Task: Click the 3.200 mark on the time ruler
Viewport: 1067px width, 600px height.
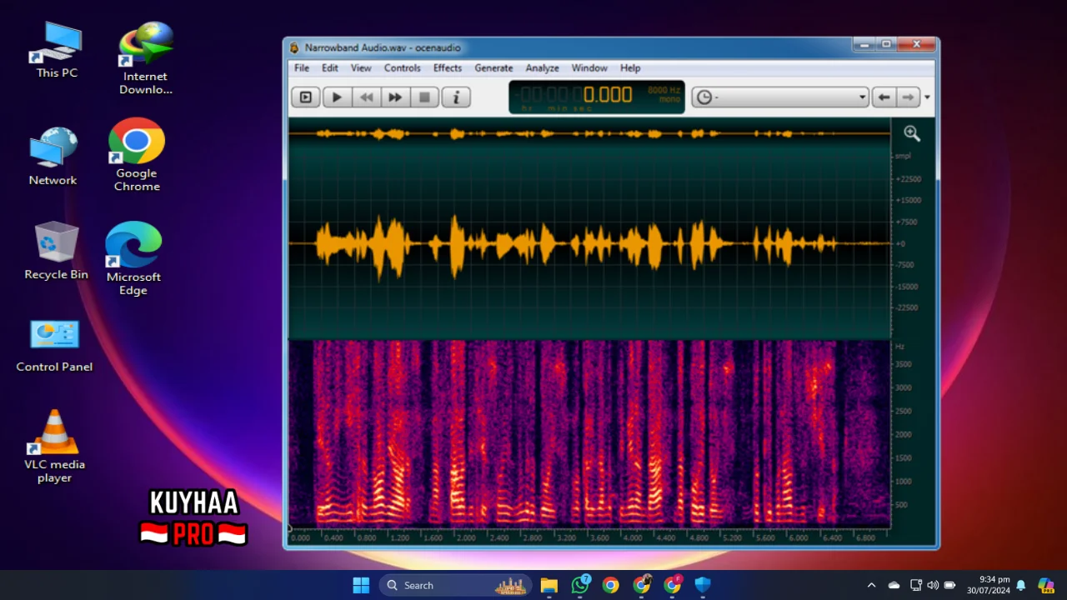Action: pos(566,537)
